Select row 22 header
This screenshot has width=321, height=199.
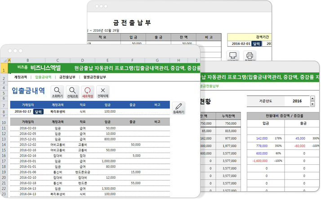pos(4,189)
